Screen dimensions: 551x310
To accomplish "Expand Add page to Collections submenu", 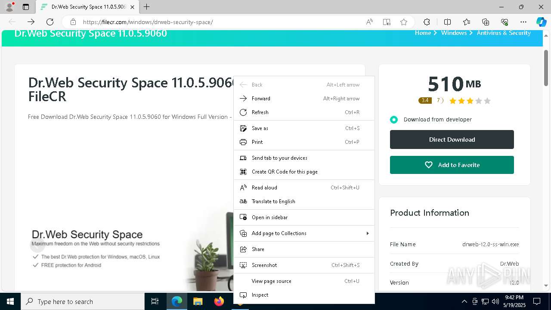I will (x=304, y=233).
